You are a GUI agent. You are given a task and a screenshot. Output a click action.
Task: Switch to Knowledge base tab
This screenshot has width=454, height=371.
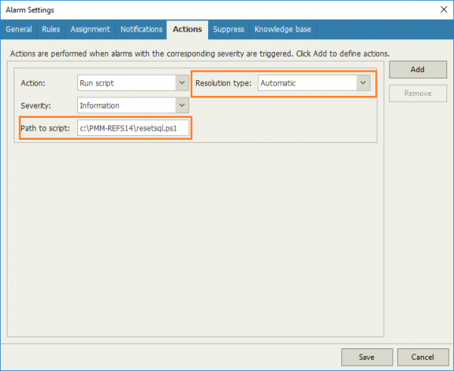pos(282,29)
